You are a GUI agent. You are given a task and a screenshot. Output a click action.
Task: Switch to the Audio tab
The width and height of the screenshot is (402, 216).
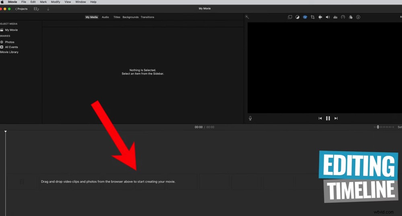pos(105,17)
